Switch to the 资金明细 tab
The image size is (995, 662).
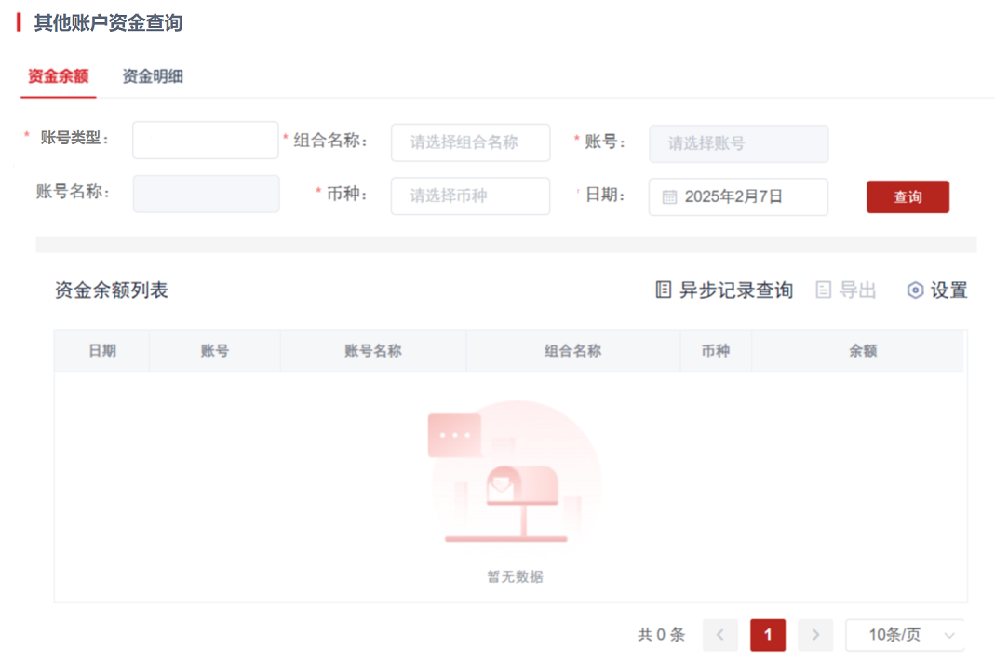coord(153,77)
